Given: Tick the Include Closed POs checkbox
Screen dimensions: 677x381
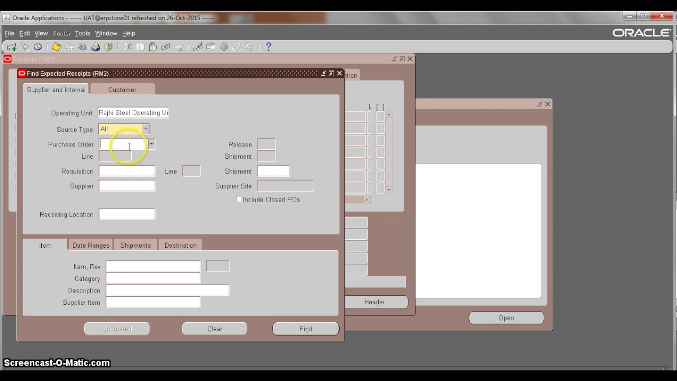Looking at the screenshot, I should coord(239,199).
